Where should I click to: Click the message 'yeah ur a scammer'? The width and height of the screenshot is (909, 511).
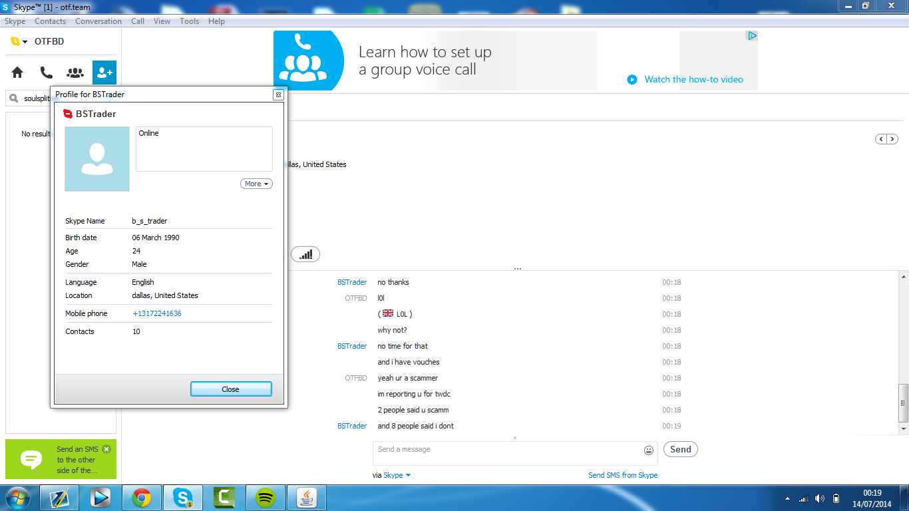(x=408, y=378)
